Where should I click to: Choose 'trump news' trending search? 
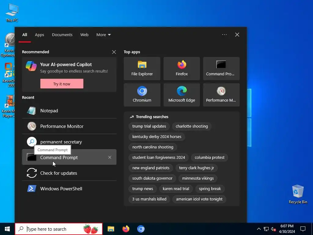coord(142,188)
